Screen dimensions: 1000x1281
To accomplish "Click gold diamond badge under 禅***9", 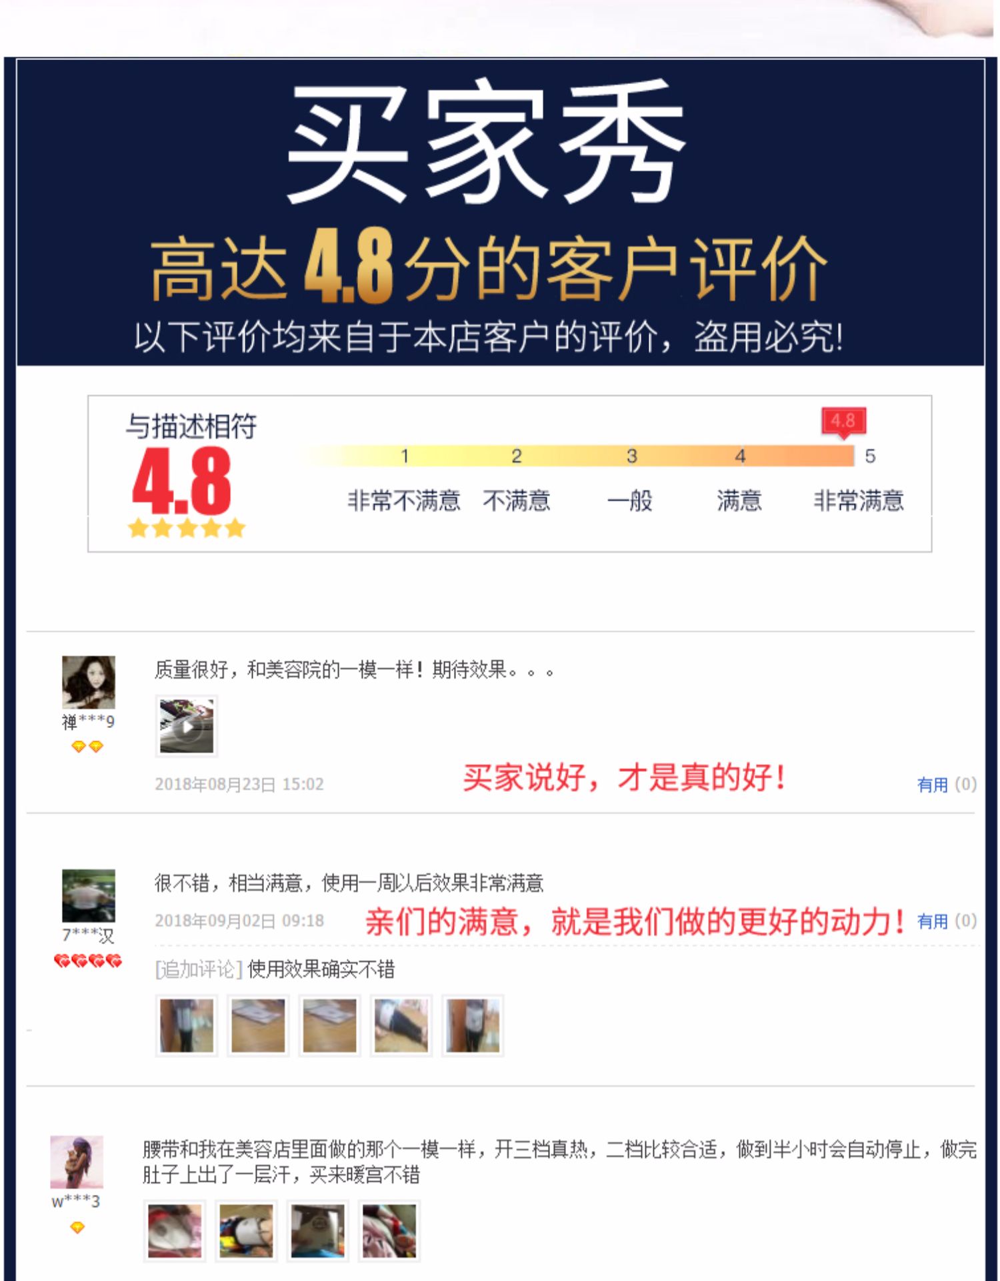I will pos(87,747).
